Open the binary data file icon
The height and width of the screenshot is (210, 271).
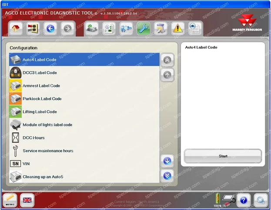[195, 29]
